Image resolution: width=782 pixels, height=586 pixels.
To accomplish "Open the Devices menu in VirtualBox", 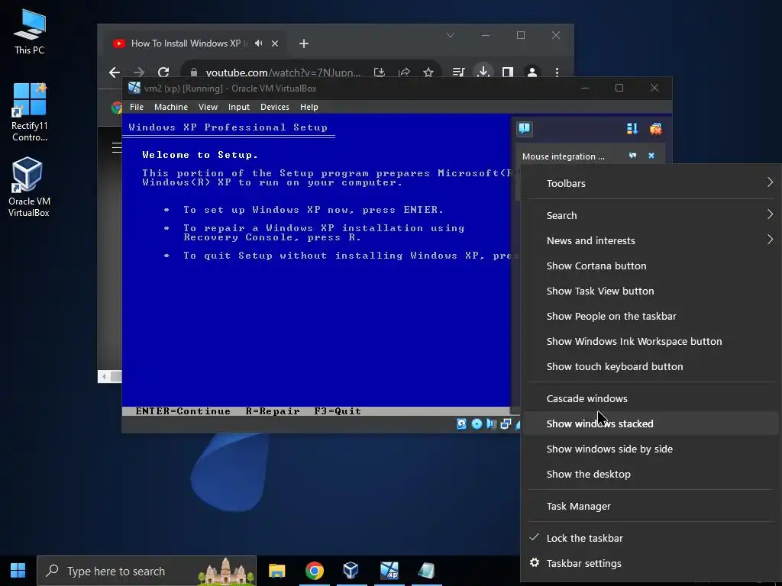I will pos(275,107).
